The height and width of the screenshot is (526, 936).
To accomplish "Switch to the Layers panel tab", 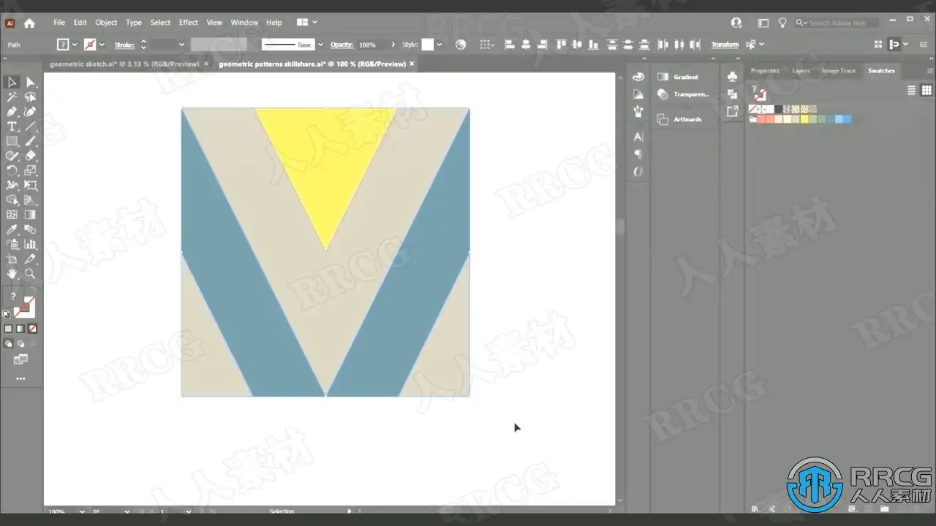I will [x=801, y=71].
